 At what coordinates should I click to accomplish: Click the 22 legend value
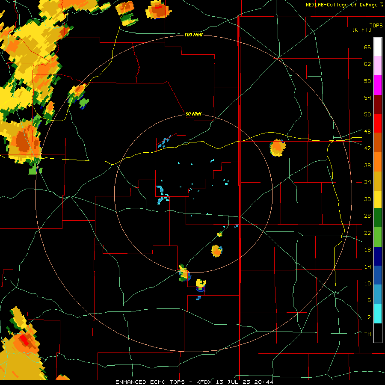point(367,233)
